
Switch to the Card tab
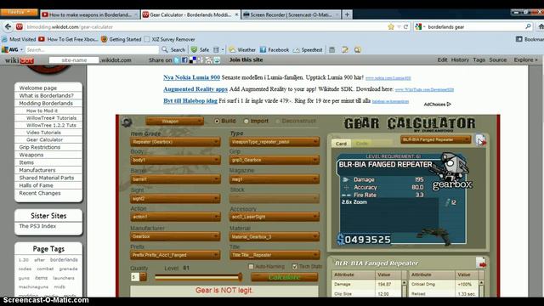click(341, 144)
